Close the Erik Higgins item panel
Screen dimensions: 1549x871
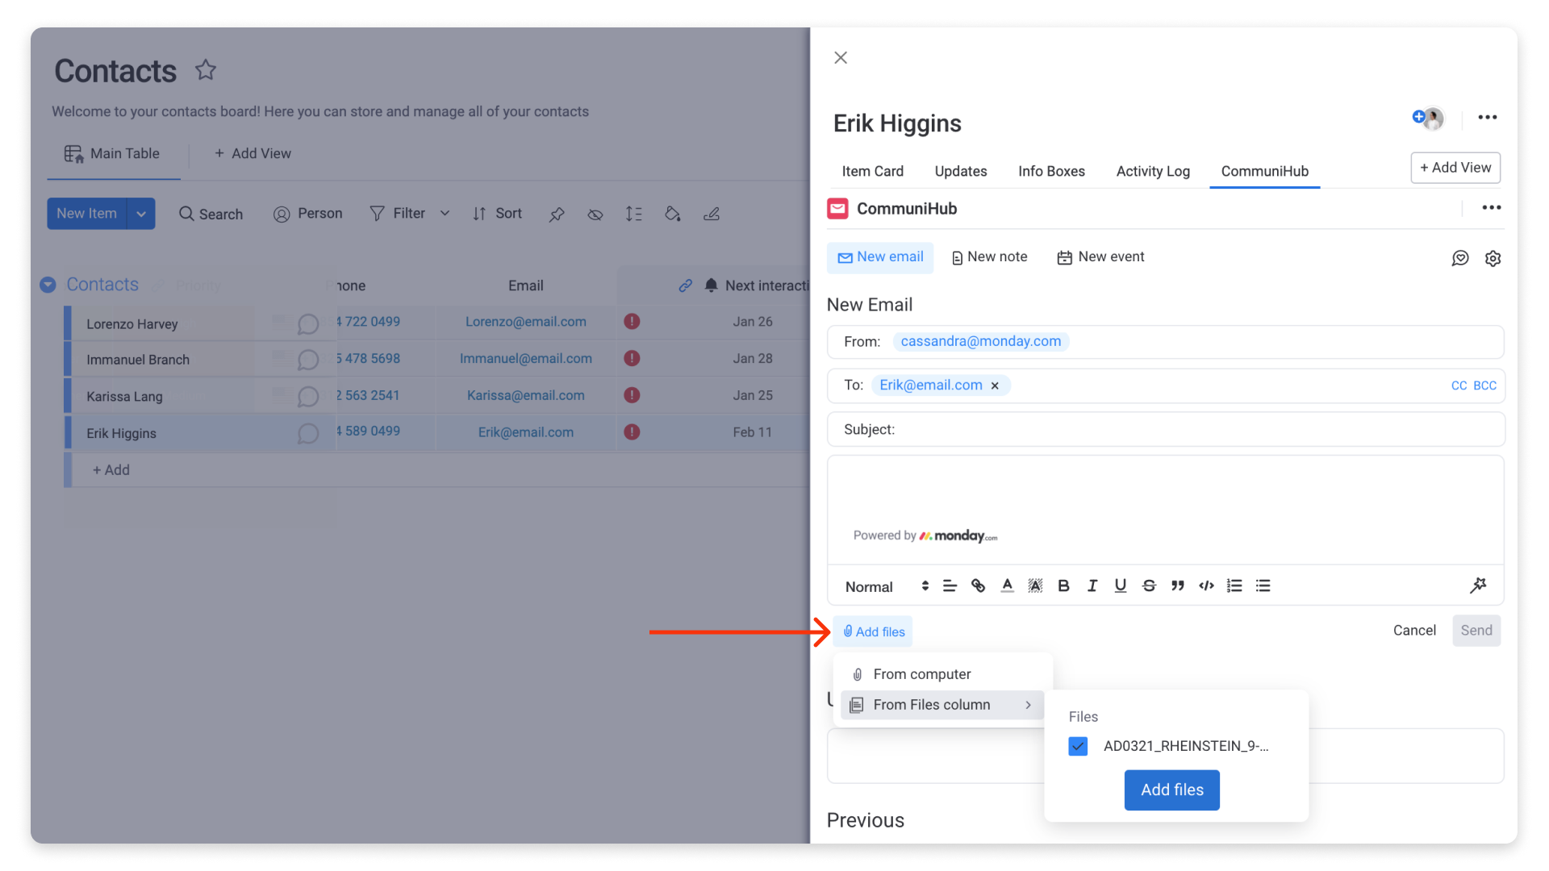[841, 58]
